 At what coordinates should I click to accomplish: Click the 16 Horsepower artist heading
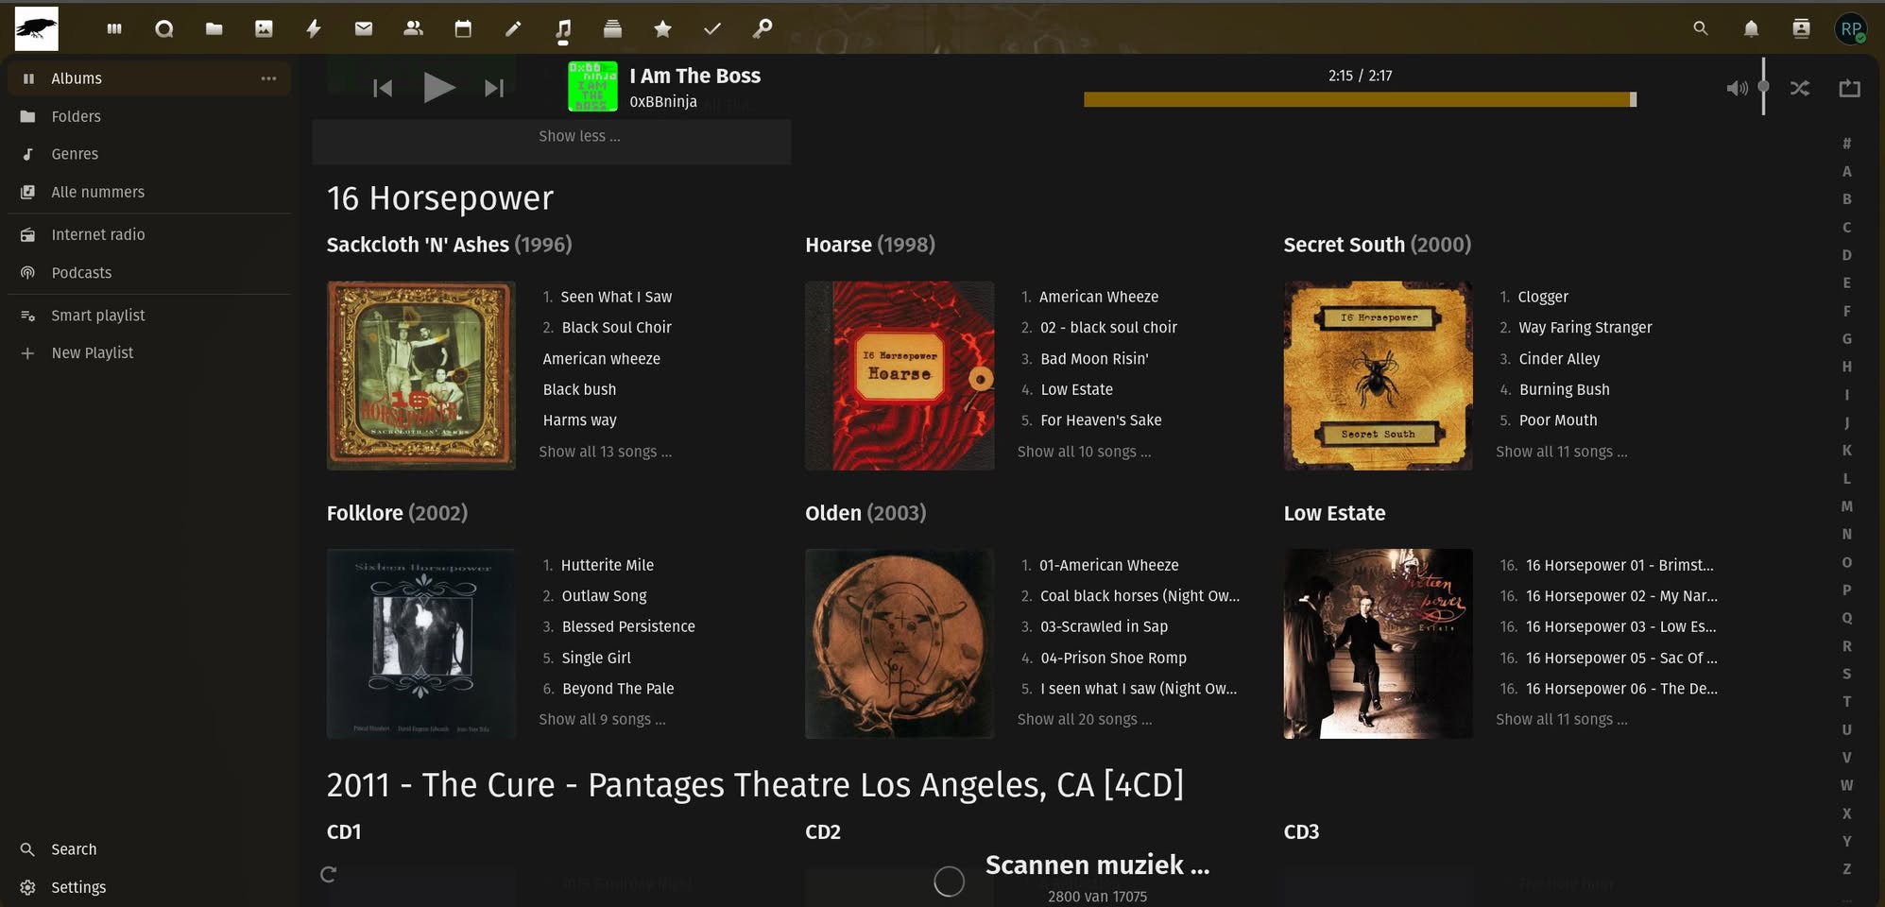tap(439, 198)
